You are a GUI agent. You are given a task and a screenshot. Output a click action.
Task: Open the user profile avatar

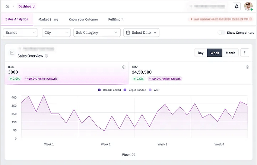(248, 6)
